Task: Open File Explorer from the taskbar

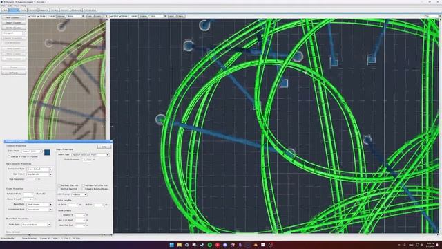Action: click(x=179, y=245)
